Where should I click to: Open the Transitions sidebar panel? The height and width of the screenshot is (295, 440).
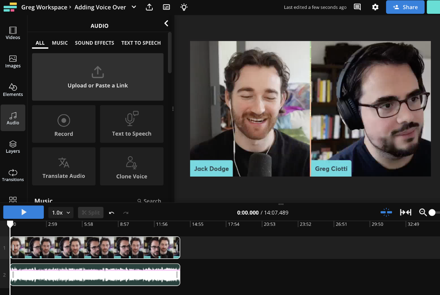coord(13,175)
